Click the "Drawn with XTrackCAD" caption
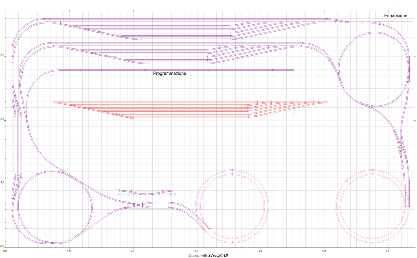Viewport: 417px width, 258px height. [x=208, y=255]
